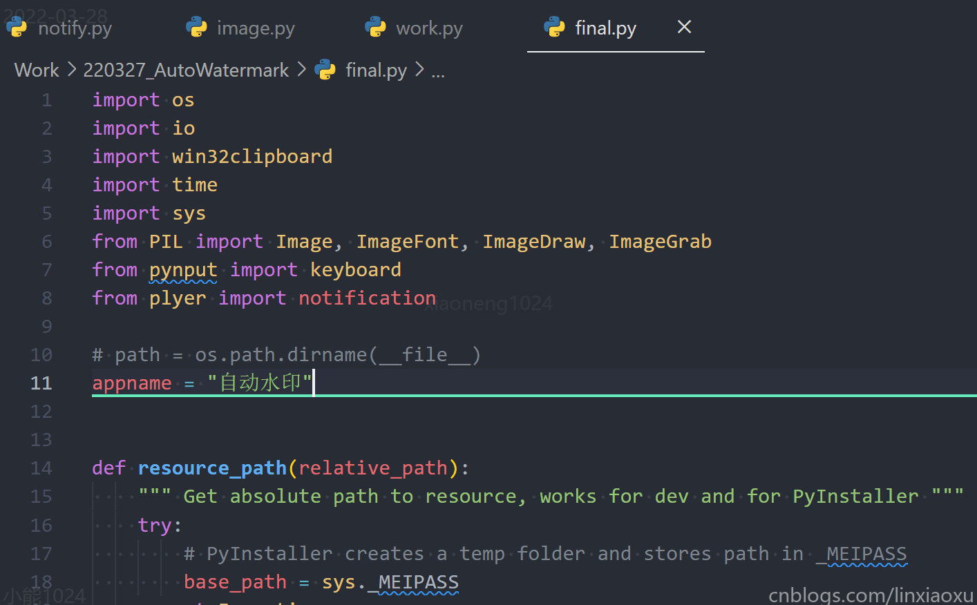Click 'win32clipboard' on line 3

click(x=252, y=157)
